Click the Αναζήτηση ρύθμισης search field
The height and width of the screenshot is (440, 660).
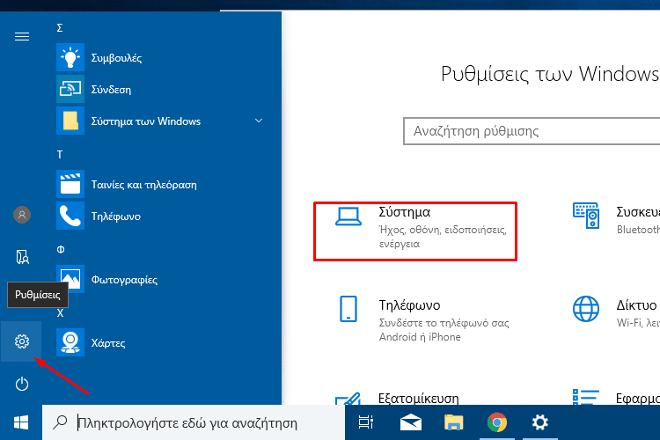[532, 131]
